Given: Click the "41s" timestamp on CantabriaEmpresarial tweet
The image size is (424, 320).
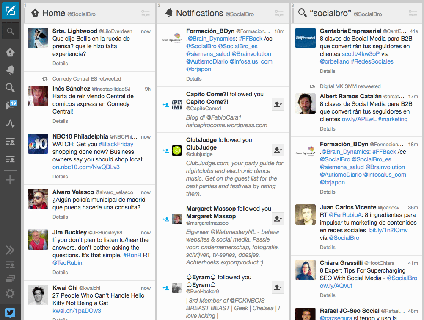Looking at the screenshot, I should (414, 31).
